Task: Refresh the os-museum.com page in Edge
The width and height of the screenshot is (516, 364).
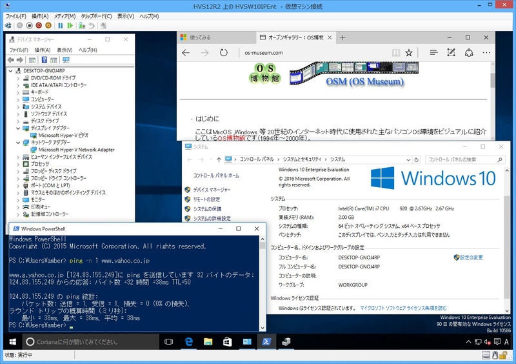Action: click(x=224, y=53)
